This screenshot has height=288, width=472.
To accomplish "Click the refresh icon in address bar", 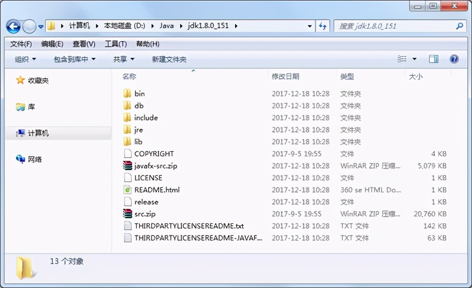I will 323,25.
